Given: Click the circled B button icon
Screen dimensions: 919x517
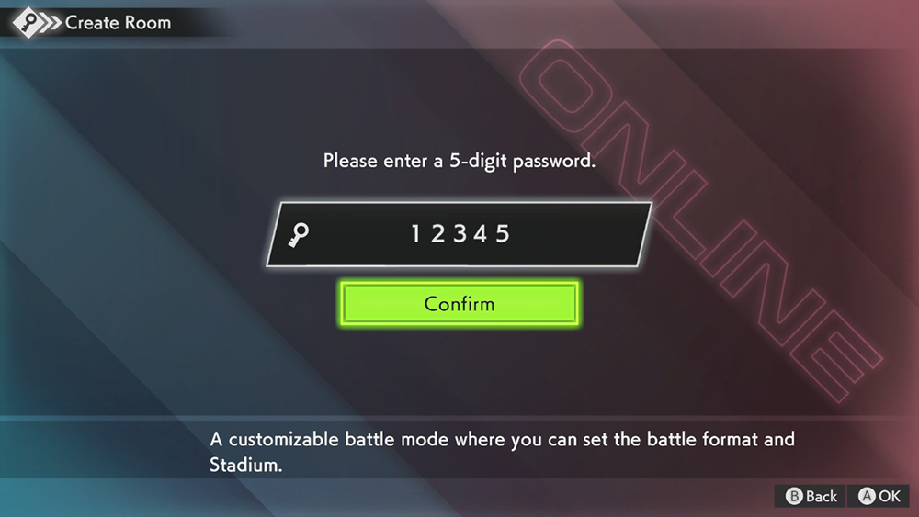Looking at the screenshot, I should point(793,497).
